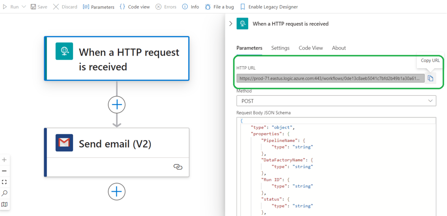Click the fit-to-view canvas icon

coord(4,182)
